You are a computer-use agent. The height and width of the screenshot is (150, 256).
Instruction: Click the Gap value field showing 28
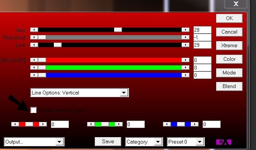coord(203,30)
